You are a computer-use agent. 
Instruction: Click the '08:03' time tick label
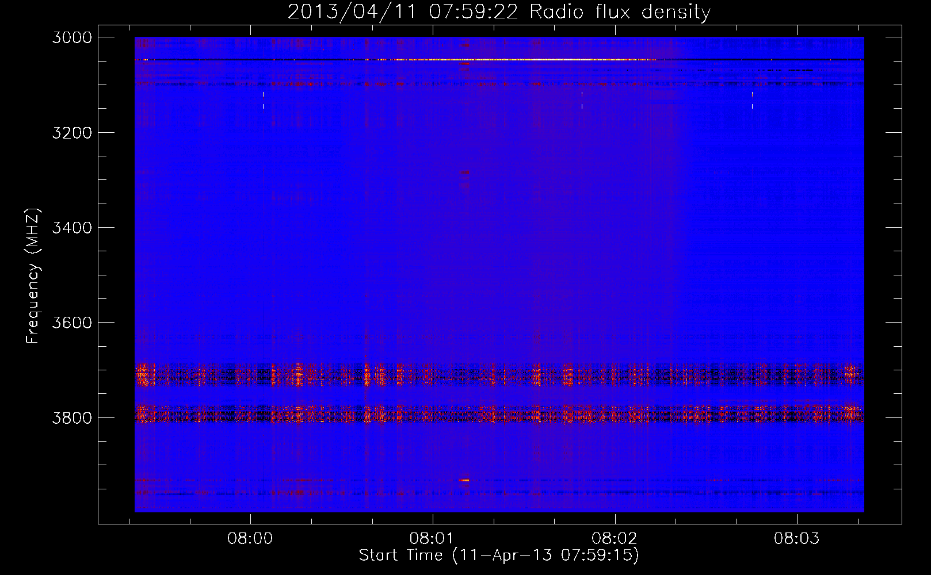(x=796, y=539)
